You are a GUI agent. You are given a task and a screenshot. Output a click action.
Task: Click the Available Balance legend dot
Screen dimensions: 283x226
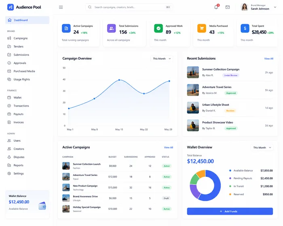click(x=230, y=170)
